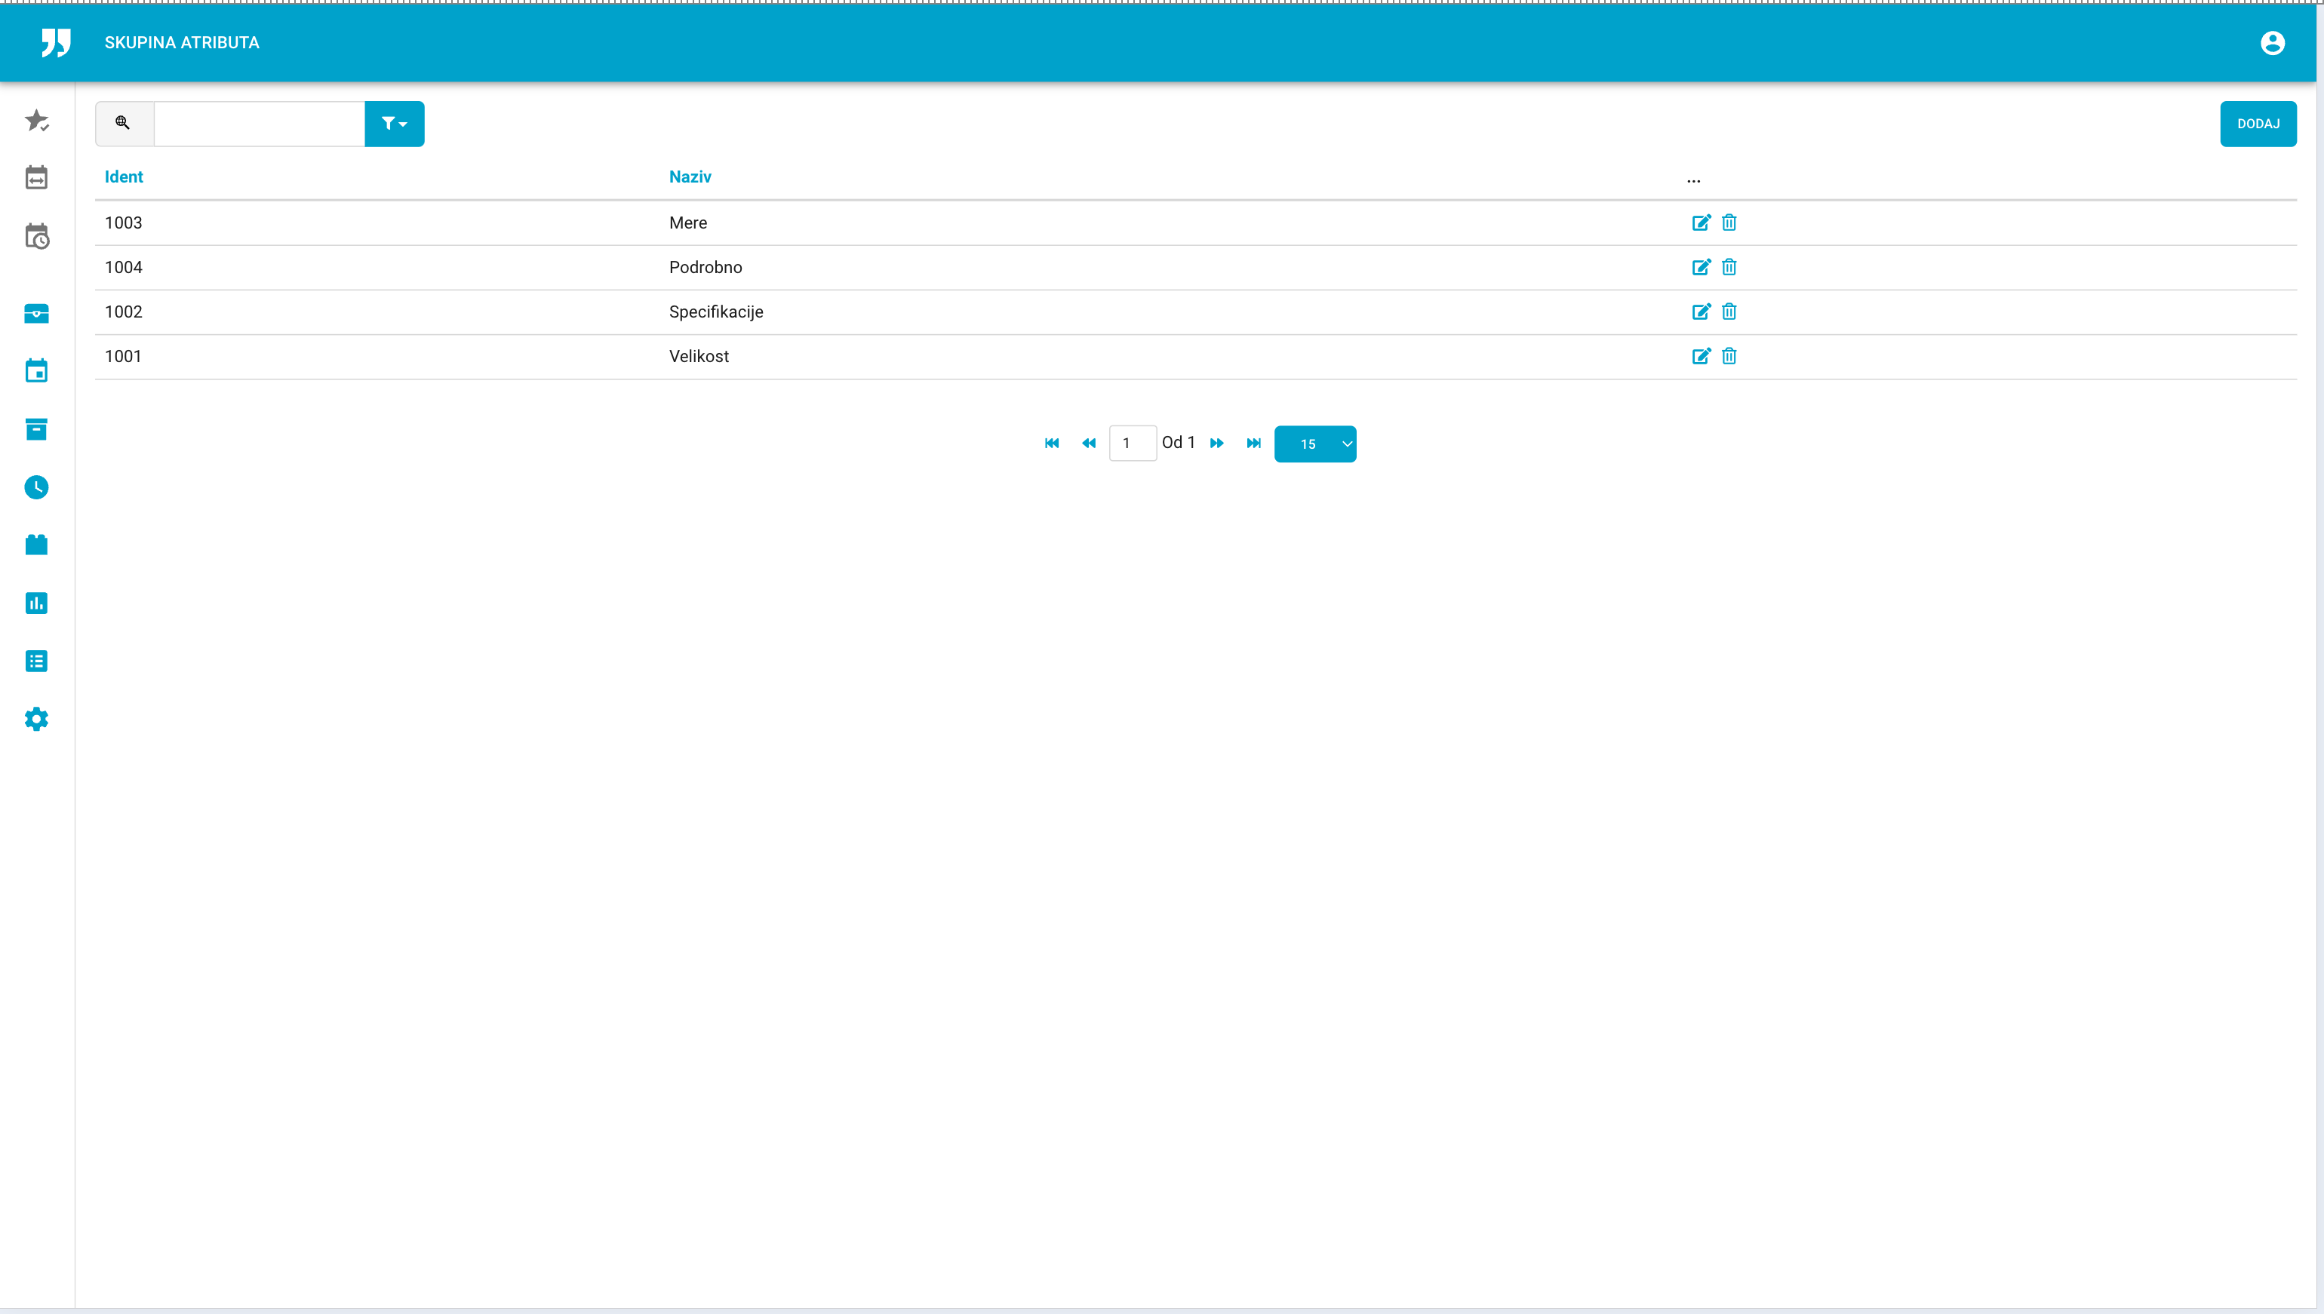Edit the Specifikacije row
Screen dimensions: 2324x1314
pos(1700,312)
